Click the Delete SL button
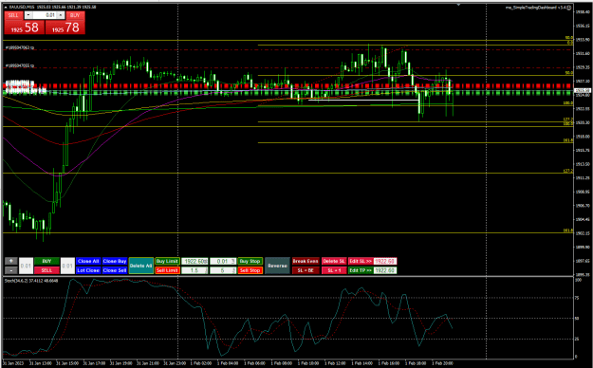The height and width of the screenshot is (368, 593). tap(334, 261)
